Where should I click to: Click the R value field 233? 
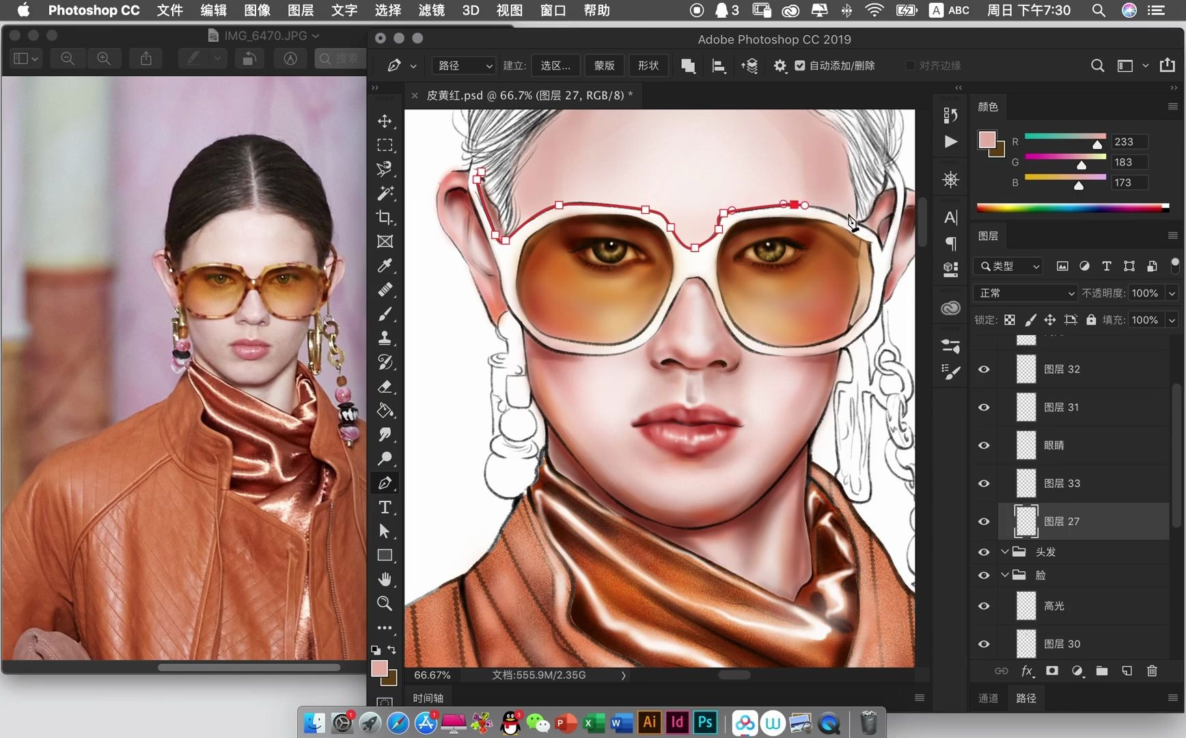[1129, 141]
